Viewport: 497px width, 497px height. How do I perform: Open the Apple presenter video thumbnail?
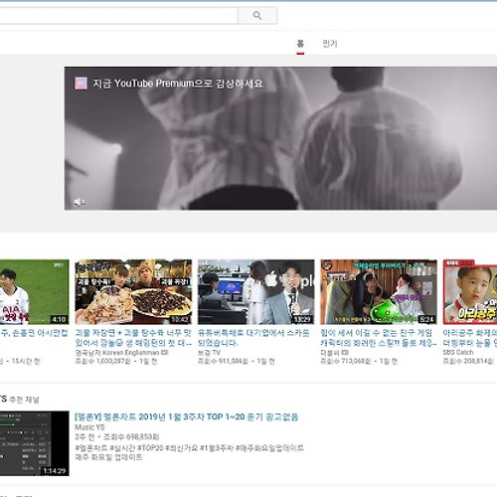pos(255,291)
